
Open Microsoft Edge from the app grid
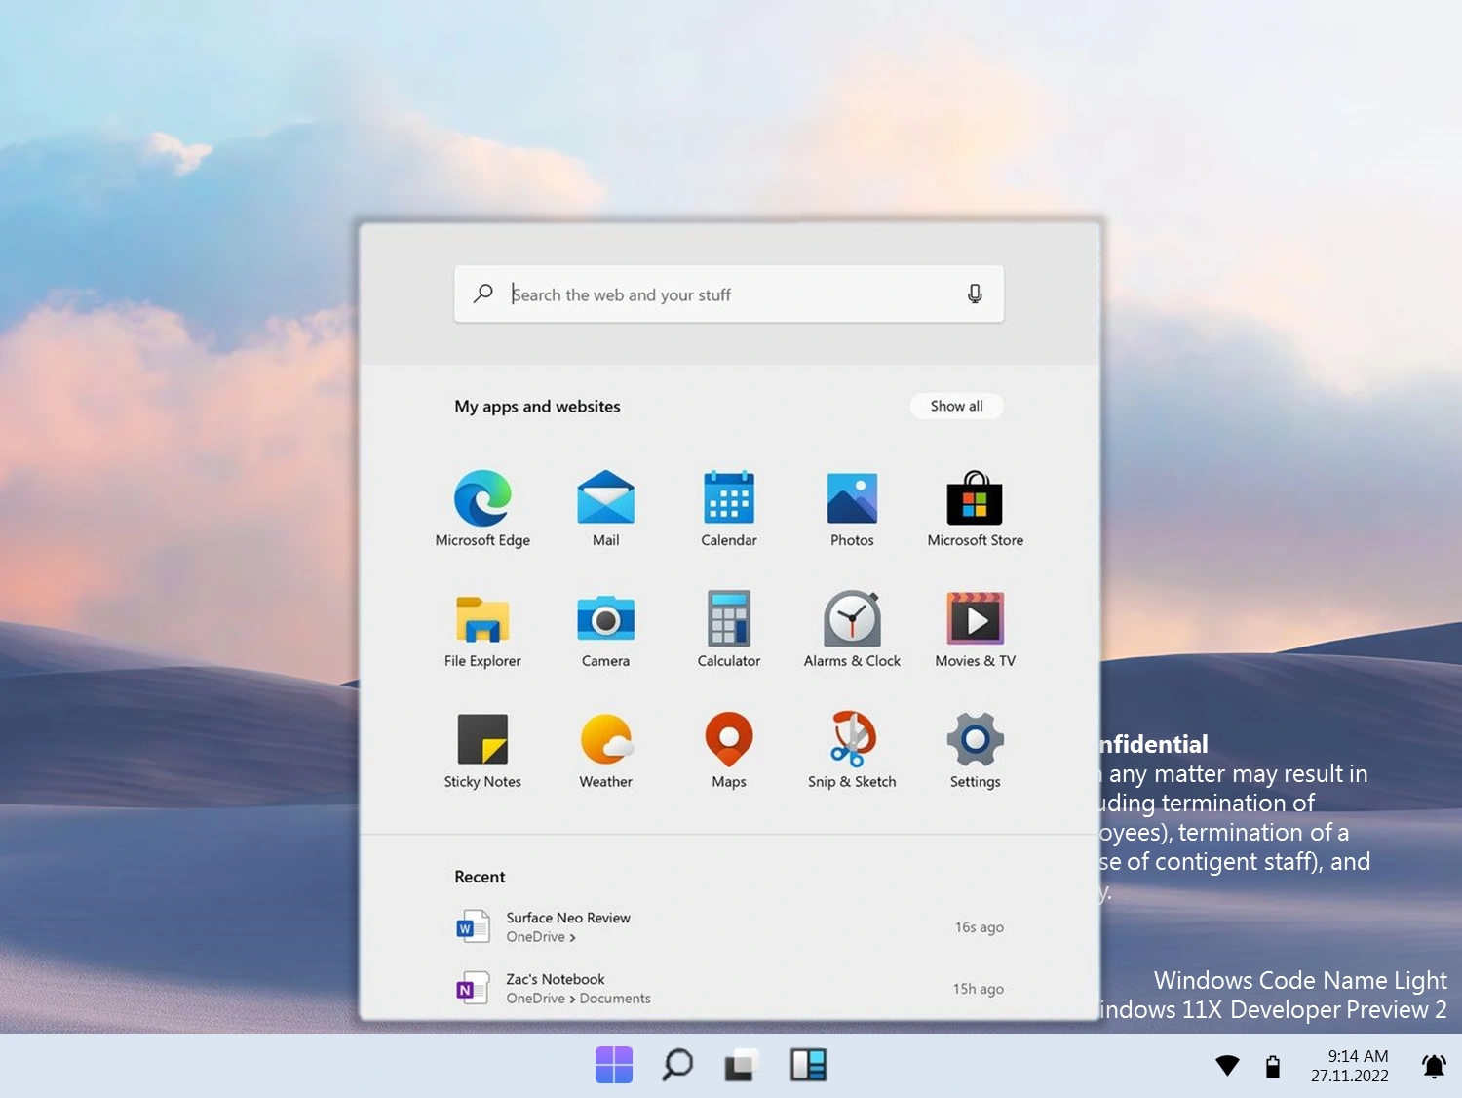click(x=482, y=509)
